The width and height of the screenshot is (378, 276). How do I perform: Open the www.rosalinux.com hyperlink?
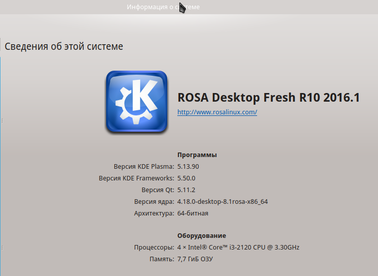click(217, 112)
